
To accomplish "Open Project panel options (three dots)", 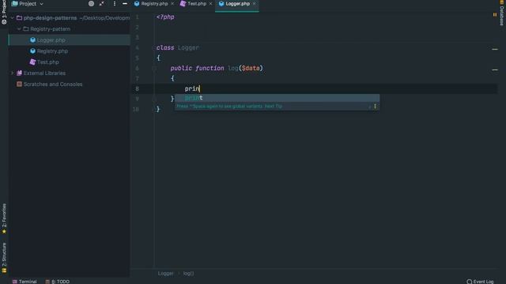I will coord(114,4).
